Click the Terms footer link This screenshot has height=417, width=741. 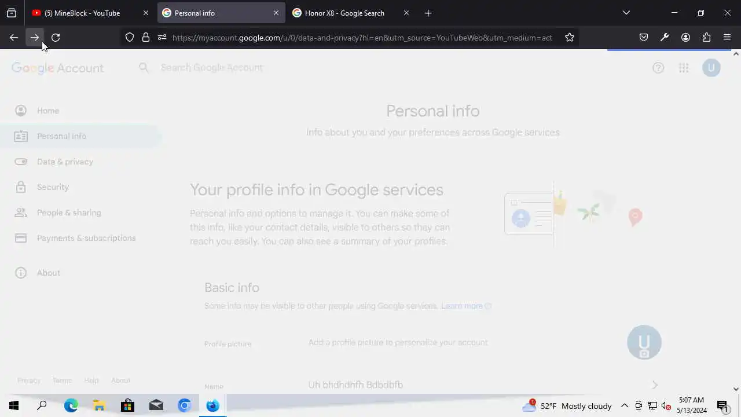[x=62, y=381]
